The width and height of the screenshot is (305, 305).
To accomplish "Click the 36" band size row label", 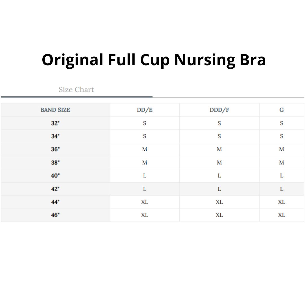I will coord(55,149).
